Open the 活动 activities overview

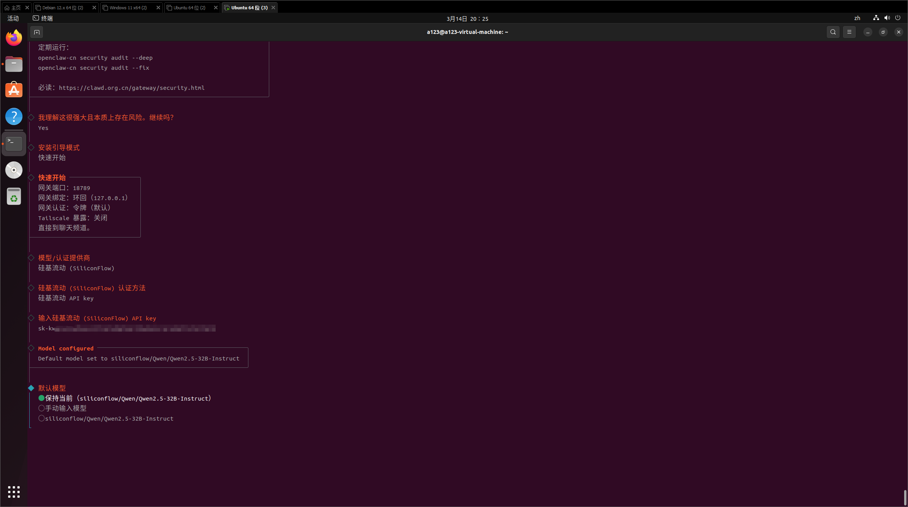click(x=13, y=18)
